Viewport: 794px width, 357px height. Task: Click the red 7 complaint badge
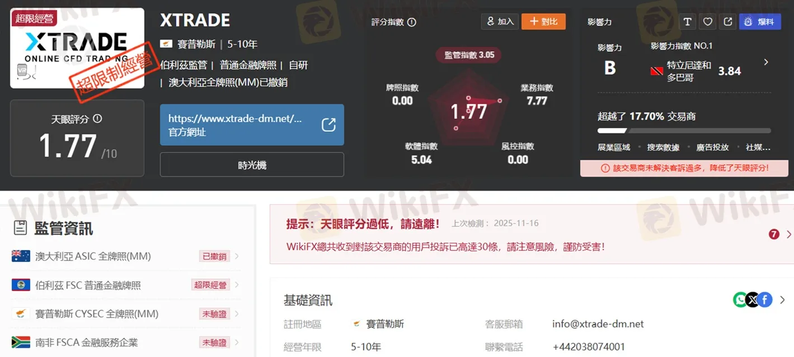click(774, 233)
